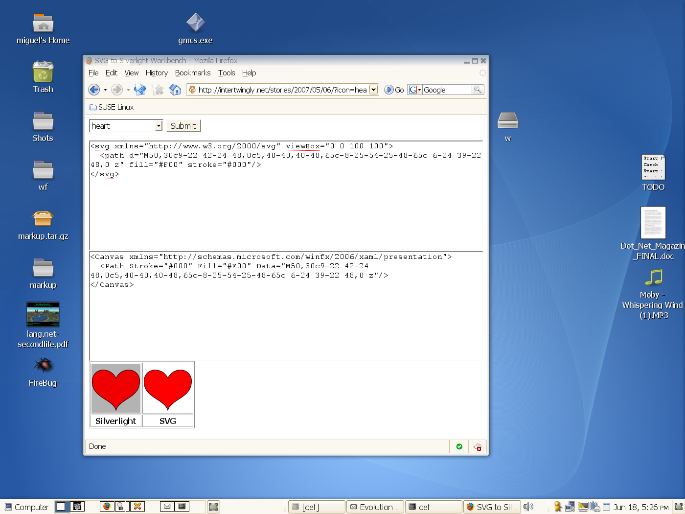The height and width of the screenshot is (514, 685).
Task: Open the View menu
Action: (x=132, y=73)
